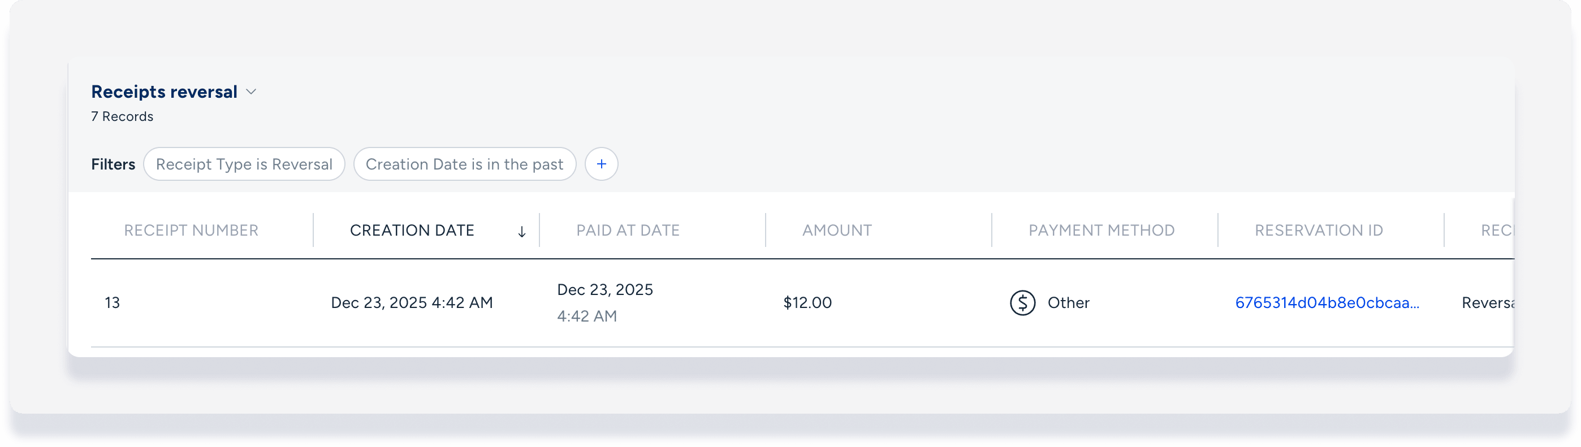Select the row for receipt number 13
Screen dimensions: 1581x447
(113, 303)
